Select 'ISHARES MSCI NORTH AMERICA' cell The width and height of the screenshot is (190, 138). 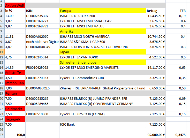[103, 37]
